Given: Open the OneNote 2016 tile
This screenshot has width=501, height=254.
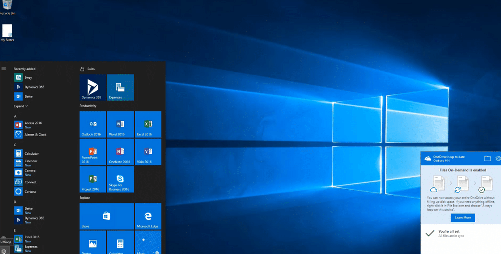Looking at the screenshot, I should [x=120, y=152].
